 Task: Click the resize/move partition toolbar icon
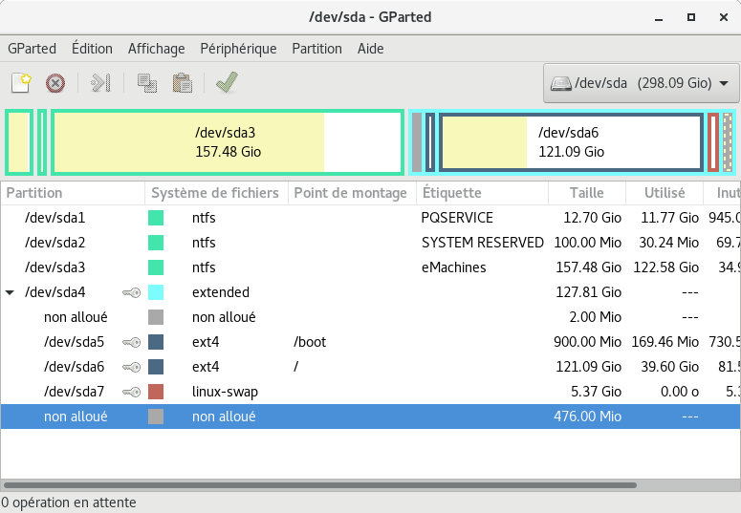point(100,83)
